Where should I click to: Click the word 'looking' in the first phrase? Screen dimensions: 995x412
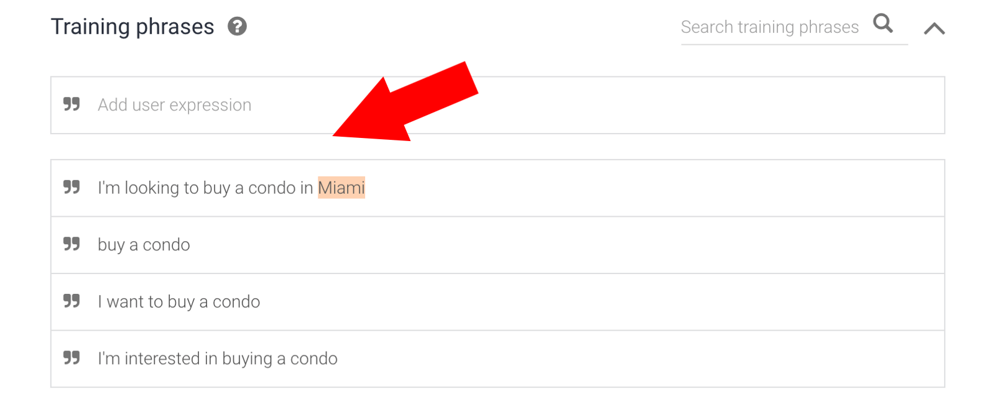coord(152,188)
